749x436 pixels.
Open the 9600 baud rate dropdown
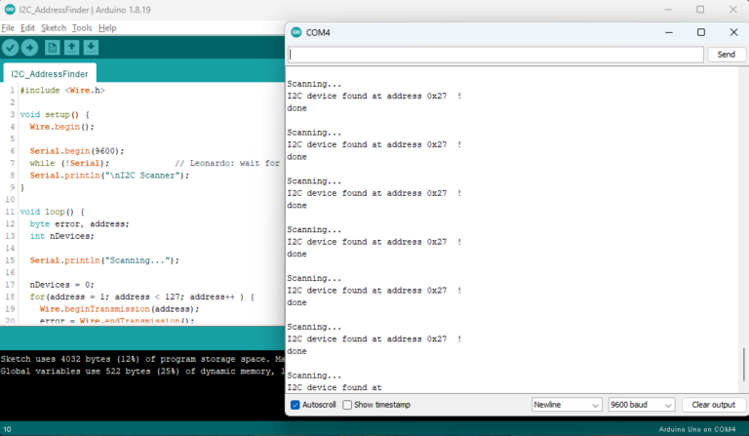pos(641,405)
